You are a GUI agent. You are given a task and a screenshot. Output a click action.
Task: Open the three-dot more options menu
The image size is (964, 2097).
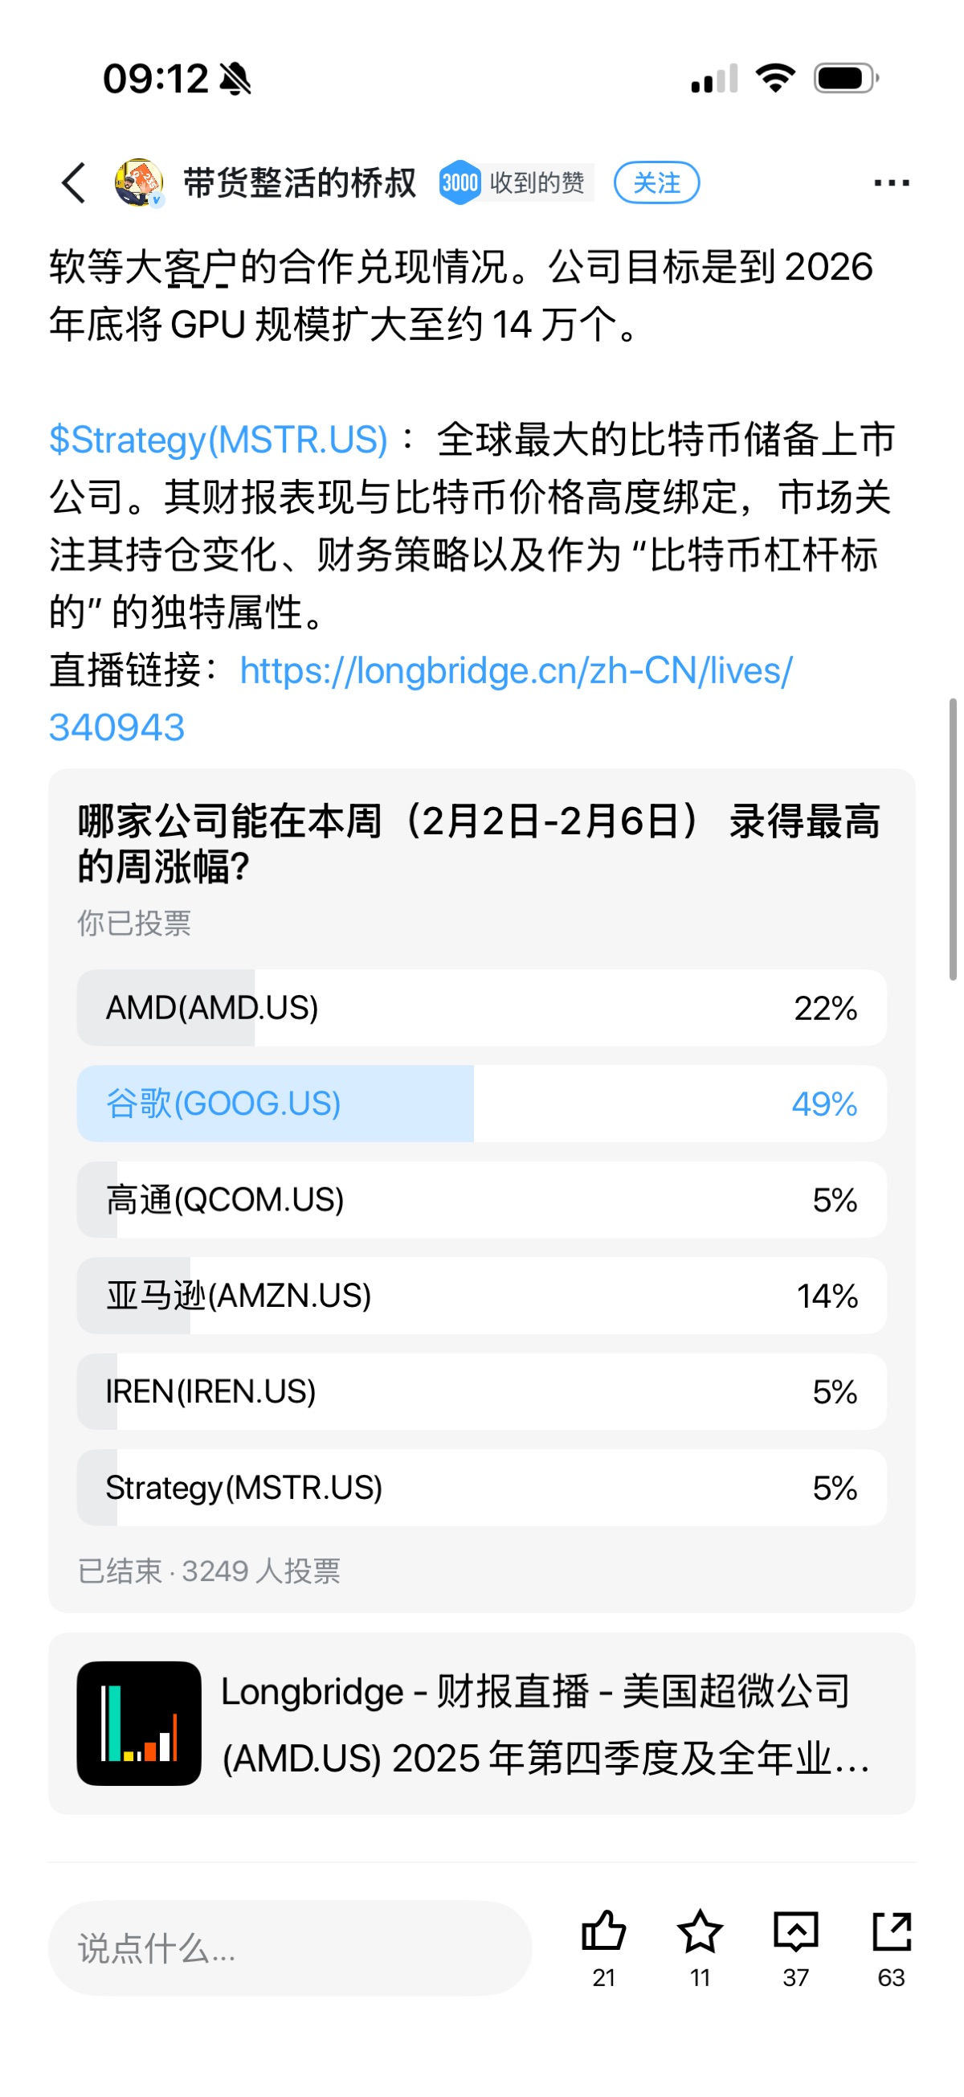pos(891,182)
